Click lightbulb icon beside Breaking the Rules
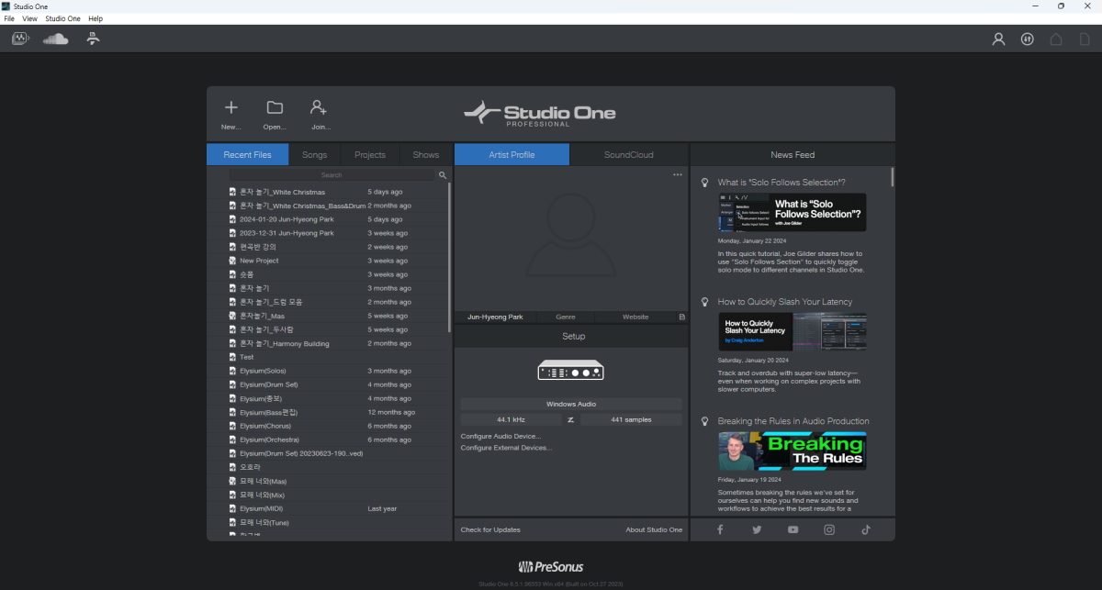The image size is (1102, 590). [705, 421]
